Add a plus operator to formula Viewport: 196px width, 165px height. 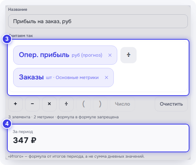pos(15,104)
